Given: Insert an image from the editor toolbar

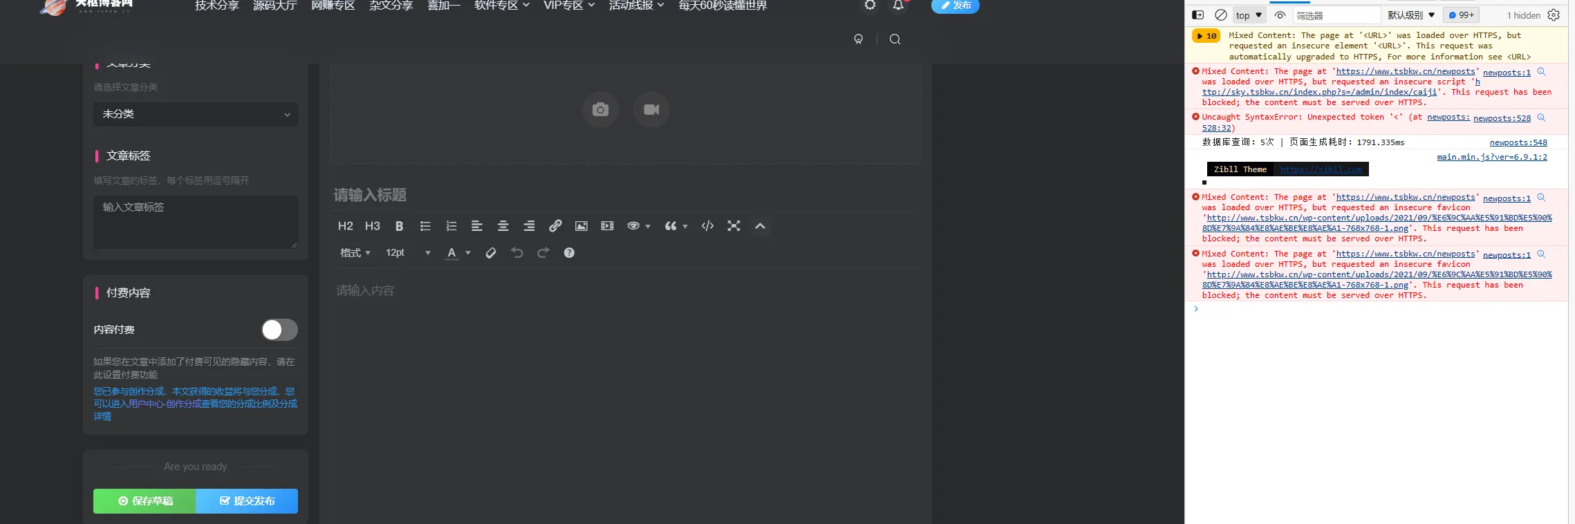Looking at the screenshot, I should click(581, 226).
